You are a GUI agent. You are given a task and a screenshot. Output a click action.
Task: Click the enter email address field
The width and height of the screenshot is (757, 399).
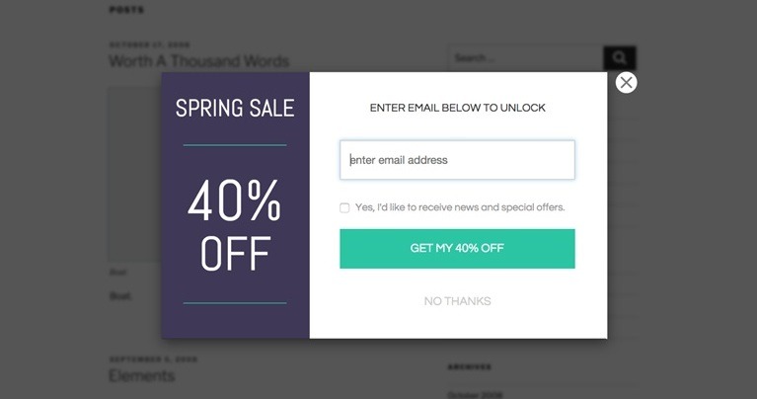[x=457, y=160]
